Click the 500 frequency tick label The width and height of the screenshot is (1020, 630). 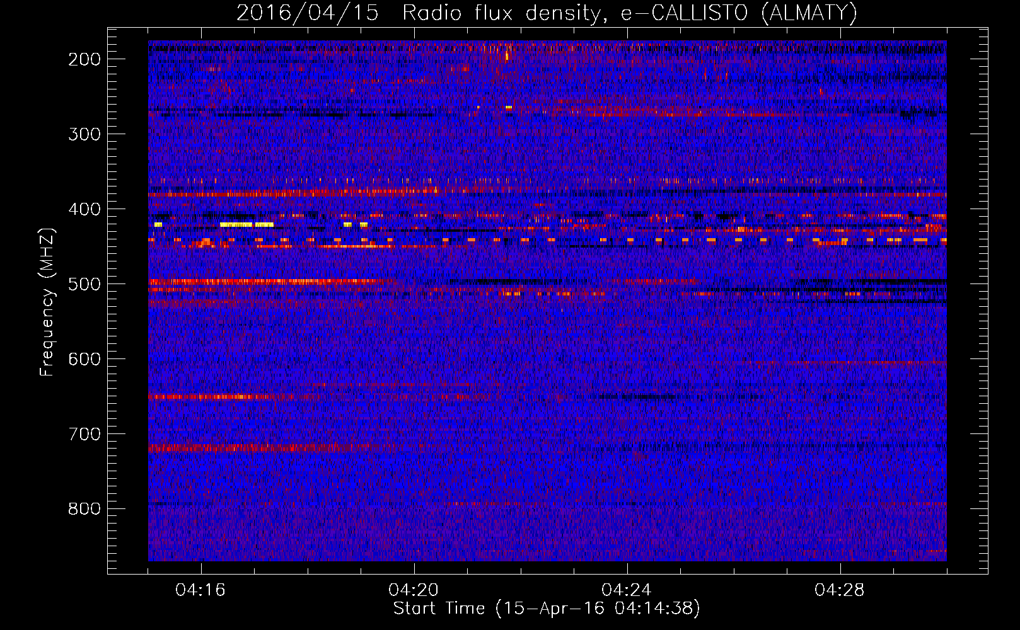[84, 284]
